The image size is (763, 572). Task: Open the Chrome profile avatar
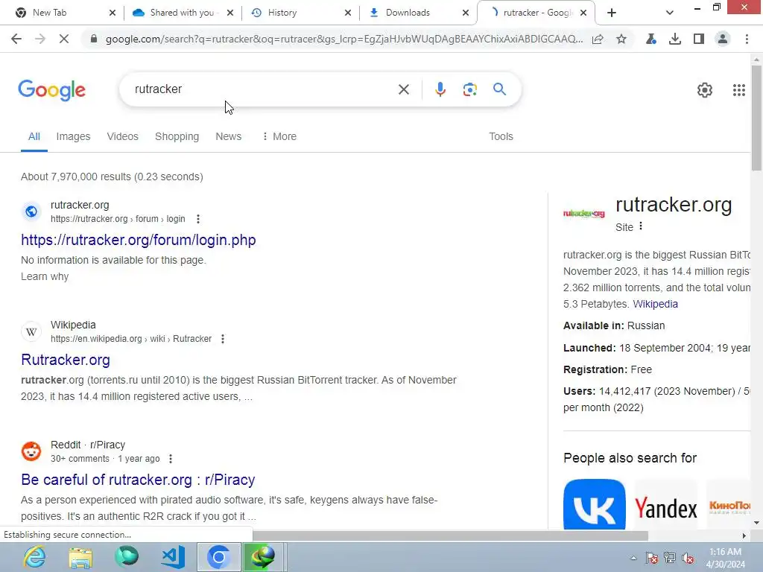(723, 39)
